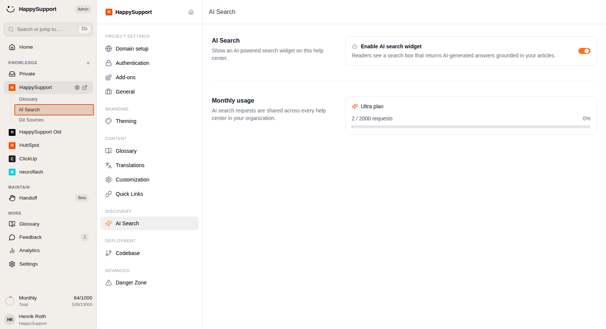
Task: Click the 0% usage value
Action: (586, 118)
